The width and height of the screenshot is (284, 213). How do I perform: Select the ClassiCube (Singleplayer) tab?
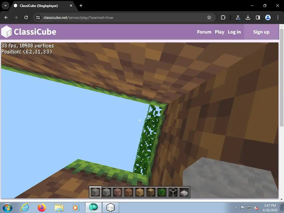39,6
